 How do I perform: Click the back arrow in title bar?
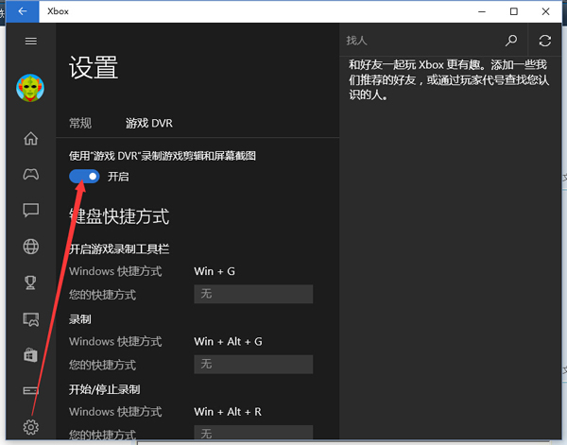coord(21,11)
